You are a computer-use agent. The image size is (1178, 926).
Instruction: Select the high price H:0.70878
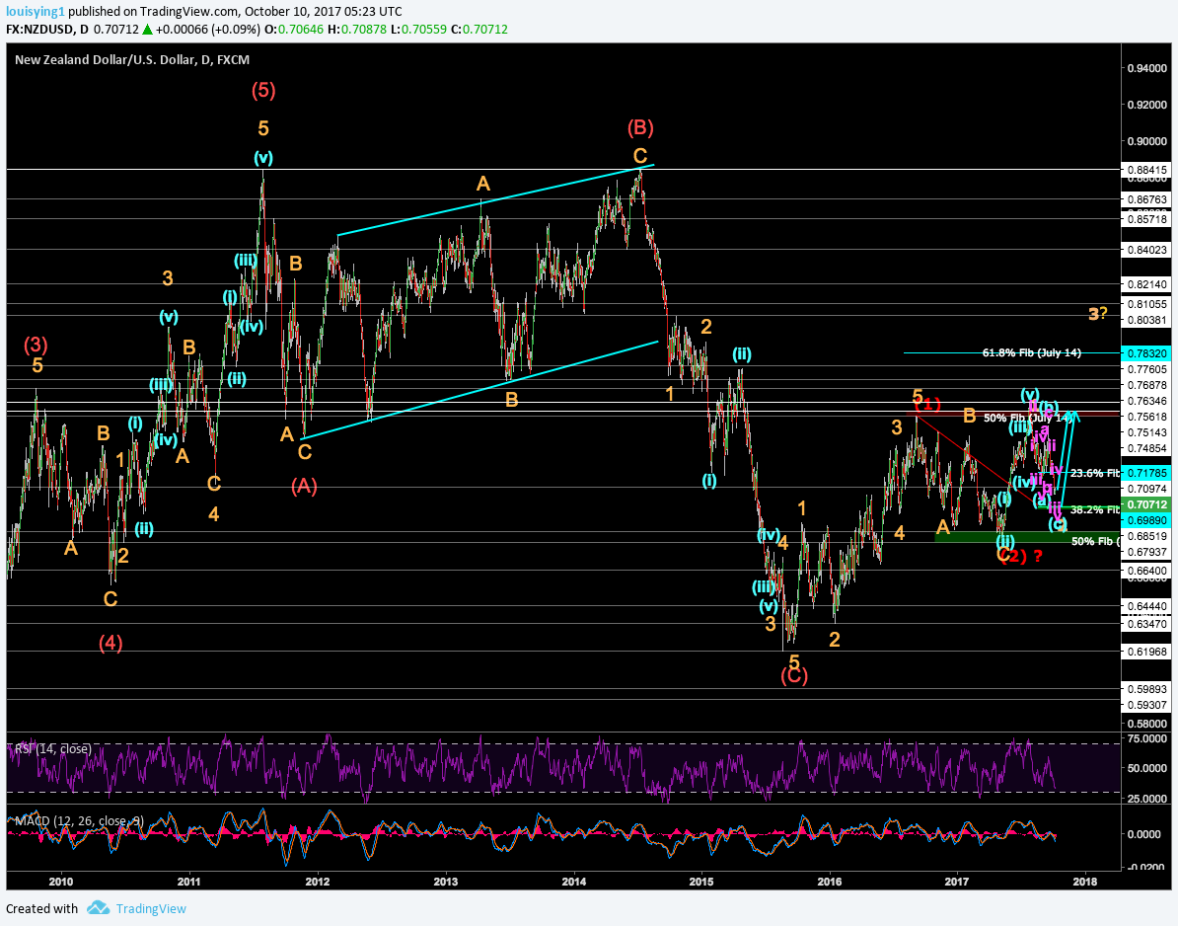click(357, 30)
